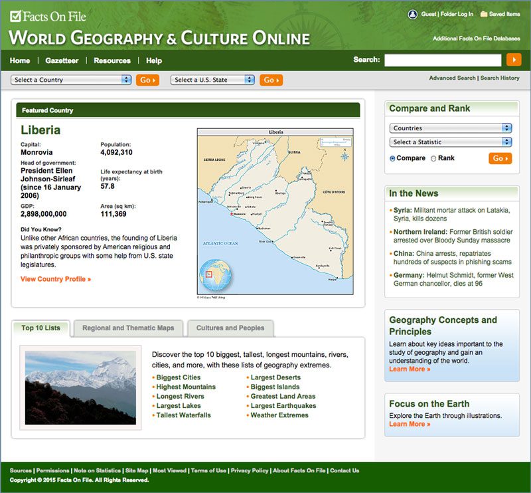This screenshot has width=531, height=493.
Task: Open the Select a Country dropdown
Action: tap(71, 80)
